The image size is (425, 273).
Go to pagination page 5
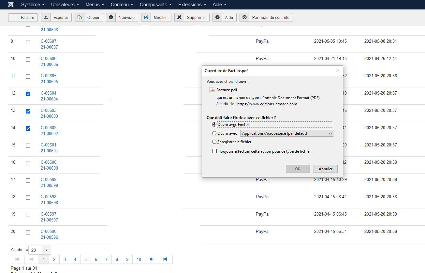coord(85,259)
